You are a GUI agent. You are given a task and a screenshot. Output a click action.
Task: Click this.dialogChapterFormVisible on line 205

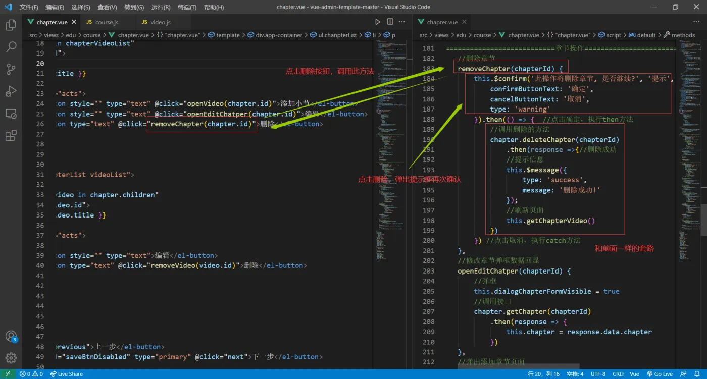(533, 291)
